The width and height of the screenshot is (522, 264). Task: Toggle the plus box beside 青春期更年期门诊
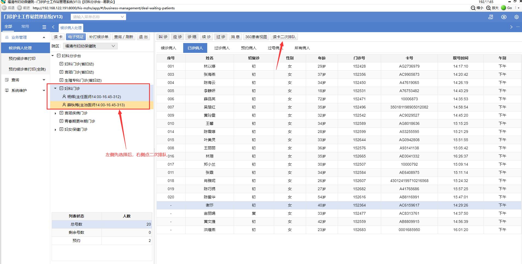click(61, 121)
